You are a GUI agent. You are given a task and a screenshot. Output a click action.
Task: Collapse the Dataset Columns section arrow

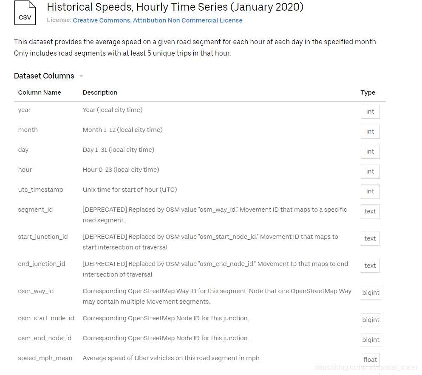(x=81, y=76)
